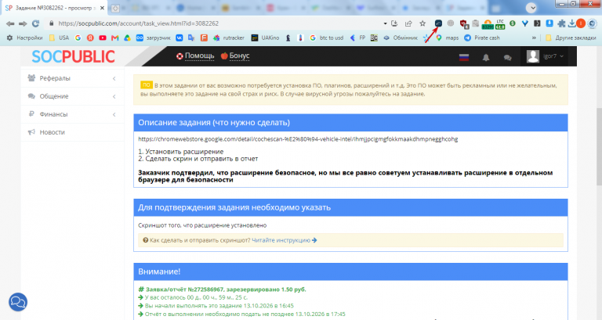Open the messages chat bubbles icon
Image resolution: width=602 pixels, height=320 pixels.
(508, 57)
